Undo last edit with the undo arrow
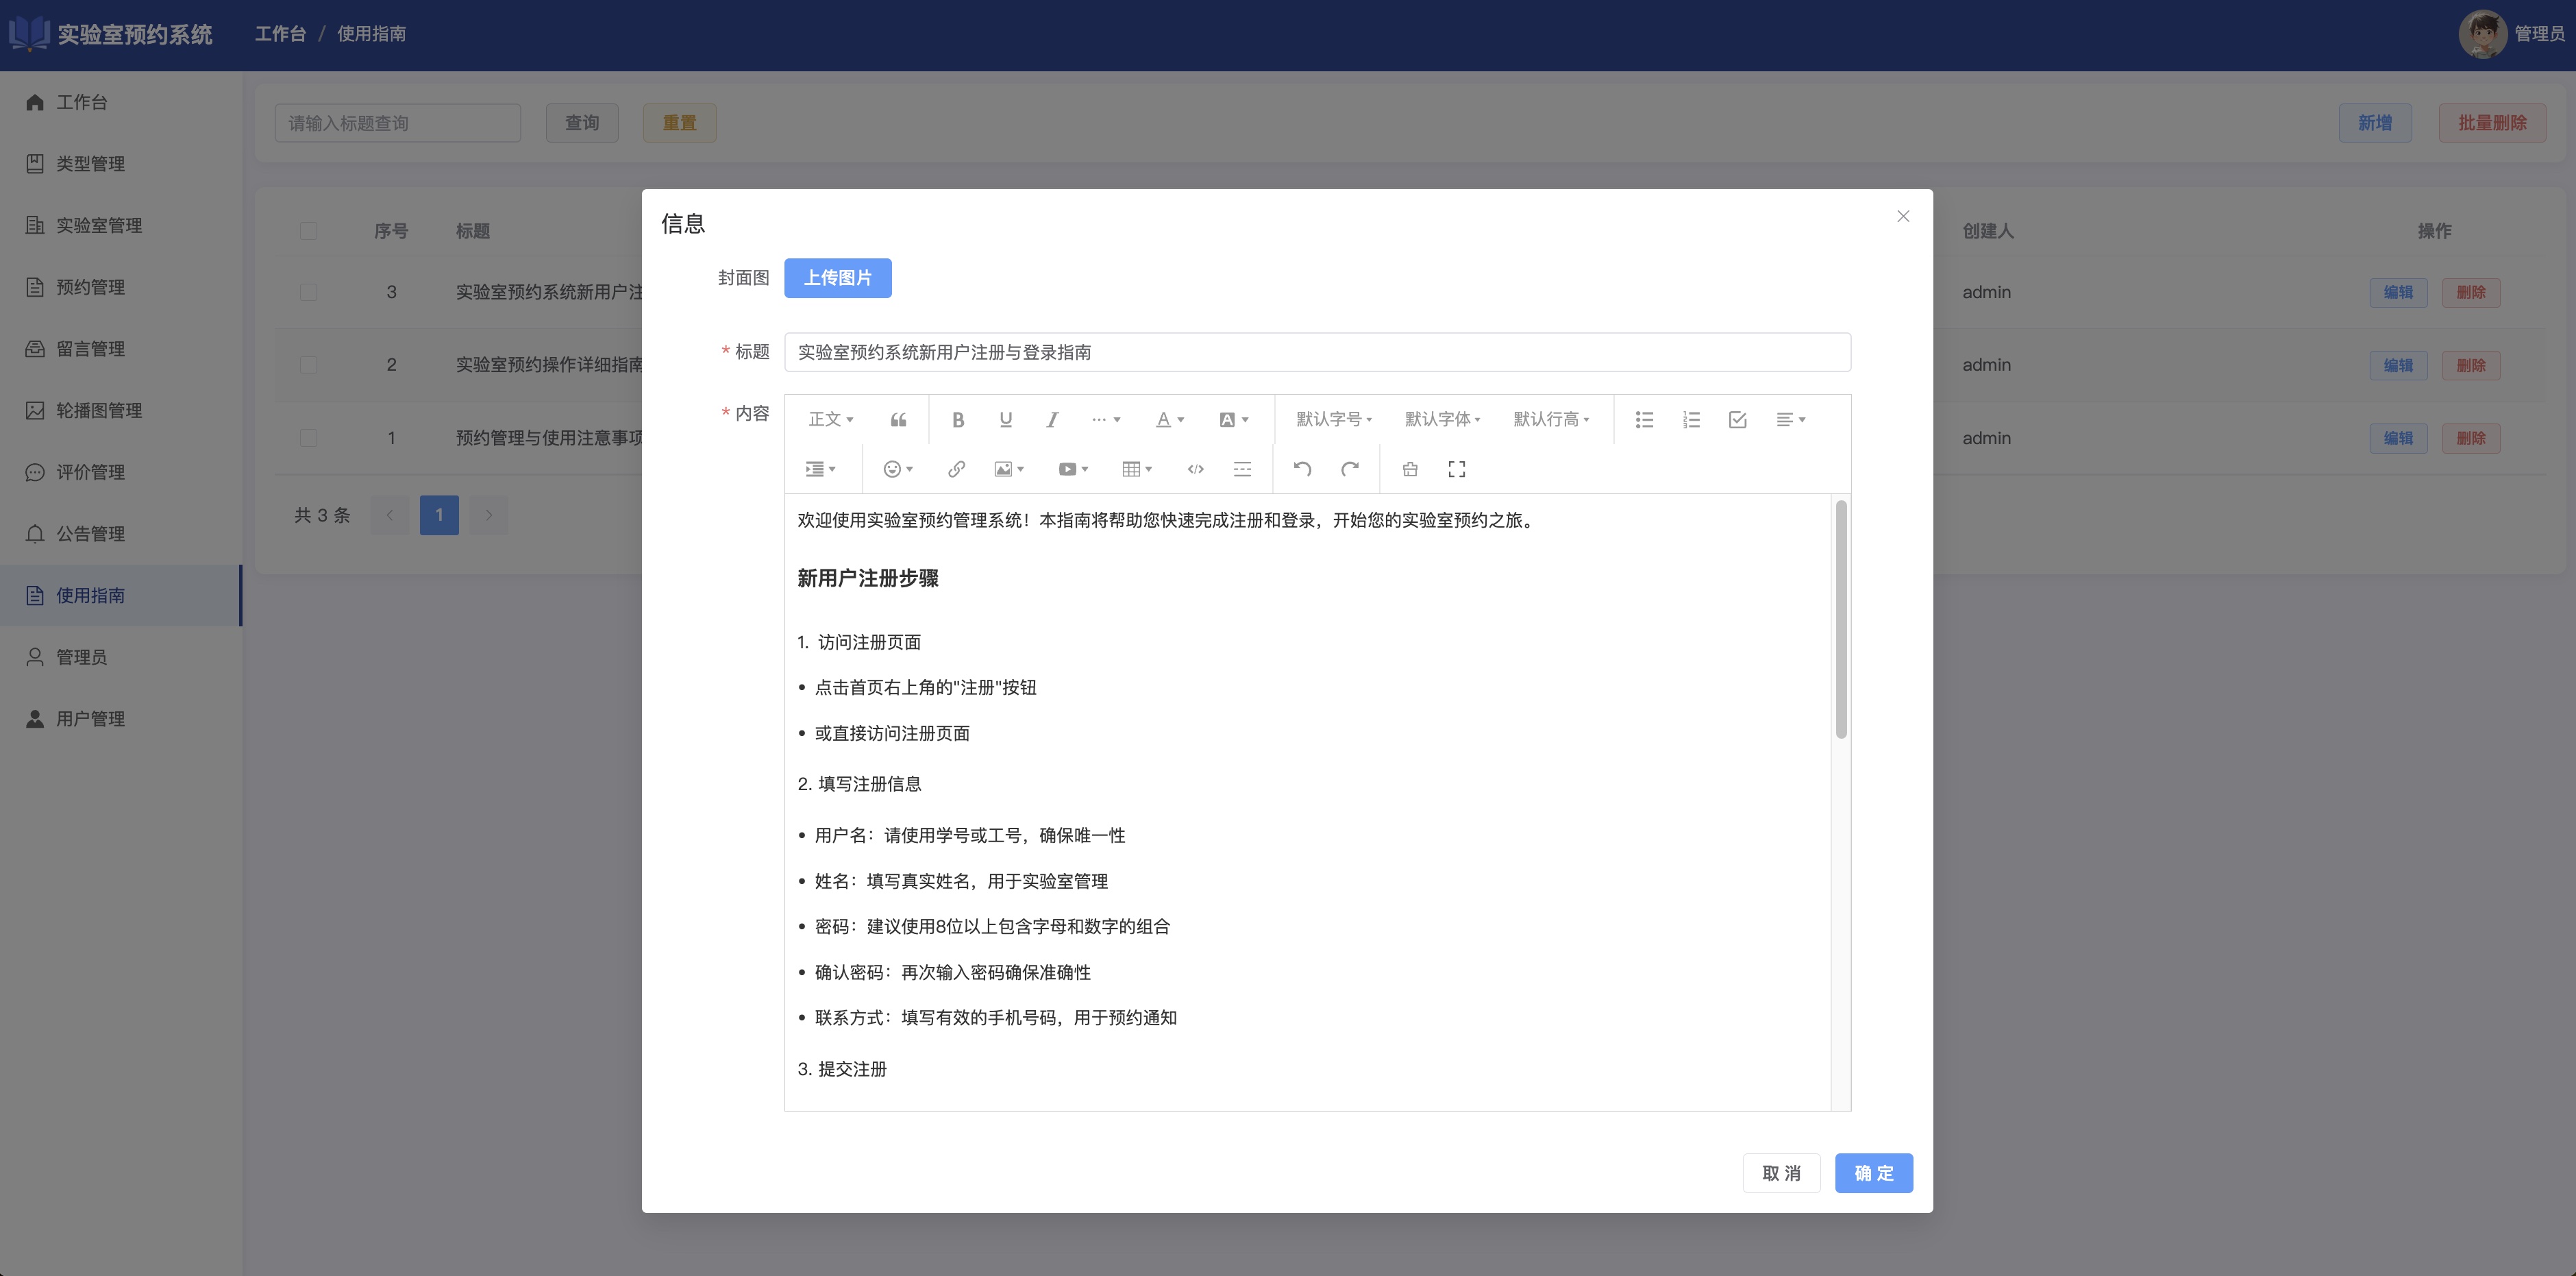 [x=1302, y=469]
